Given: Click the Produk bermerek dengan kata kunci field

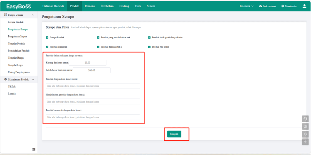Looking at the screenshot, I should [x=93, y=117].
